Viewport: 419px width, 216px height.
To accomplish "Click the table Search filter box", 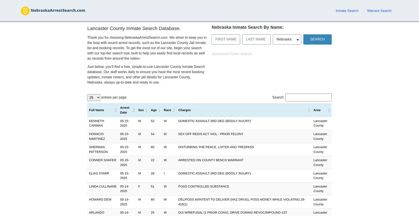I will pyautogui.click(x=308, y=98).
